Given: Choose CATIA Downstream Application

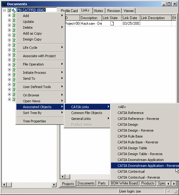Looking at the screenshot, I should (145, 160).
